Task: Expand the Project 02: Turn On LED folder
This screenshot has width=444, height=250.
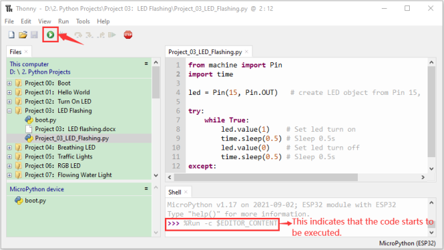Action: point(10,102)
